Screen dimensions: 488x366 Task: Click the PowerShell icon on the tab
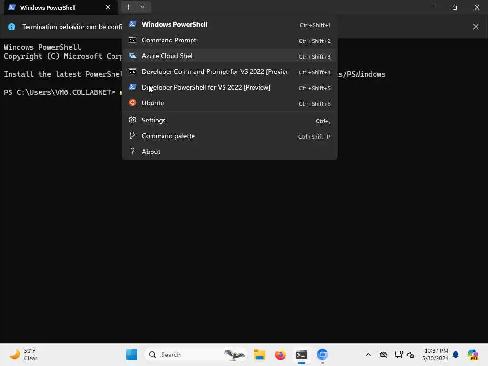(12, 7)
